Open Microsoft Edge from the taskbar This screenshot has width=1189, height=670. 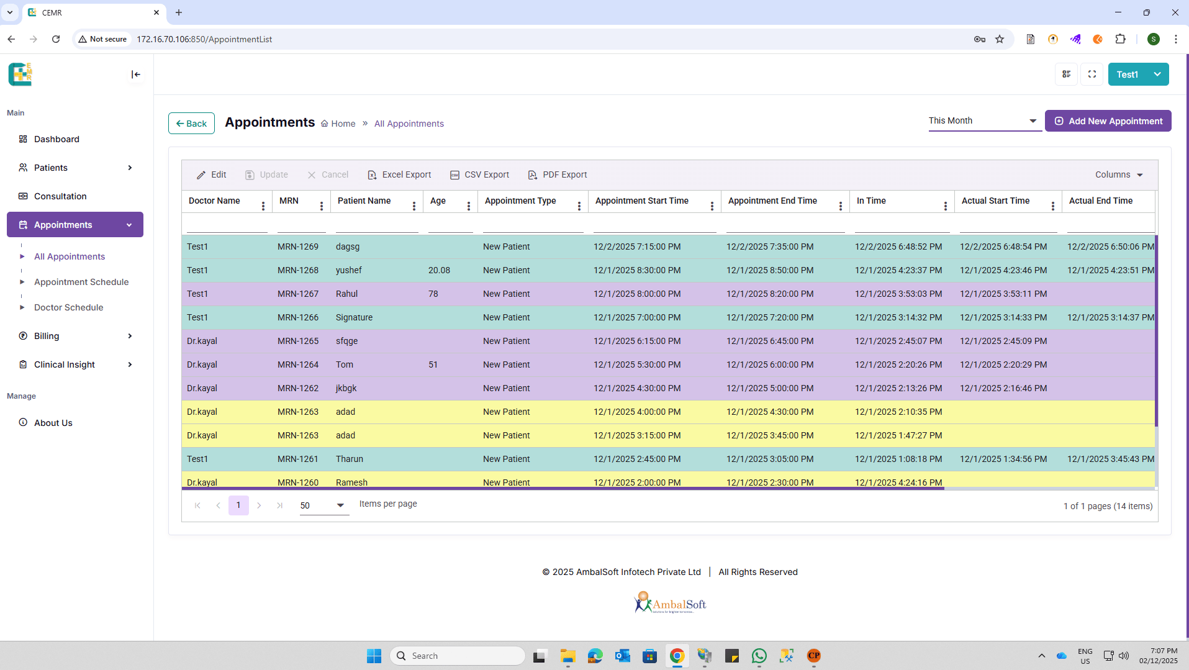coord(595,656)
